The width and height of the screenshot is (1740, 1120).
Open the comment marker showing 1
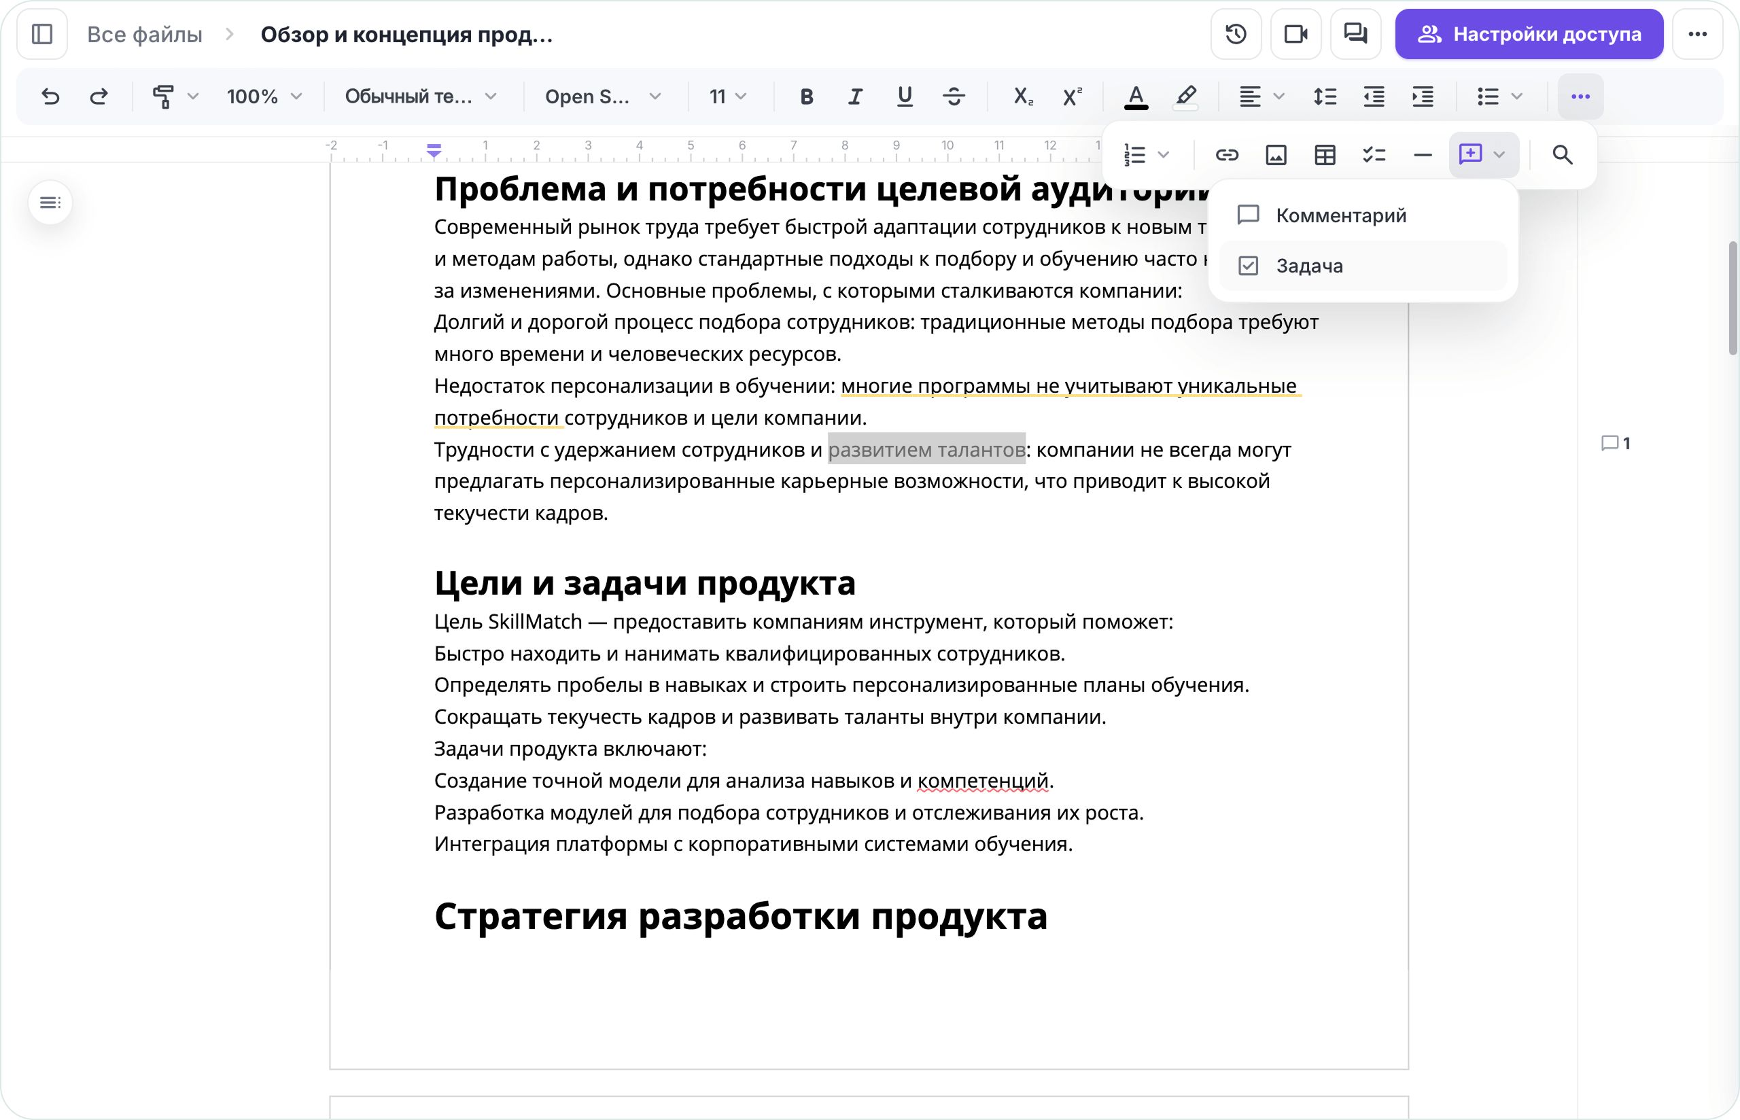(x=1616, y=443)
